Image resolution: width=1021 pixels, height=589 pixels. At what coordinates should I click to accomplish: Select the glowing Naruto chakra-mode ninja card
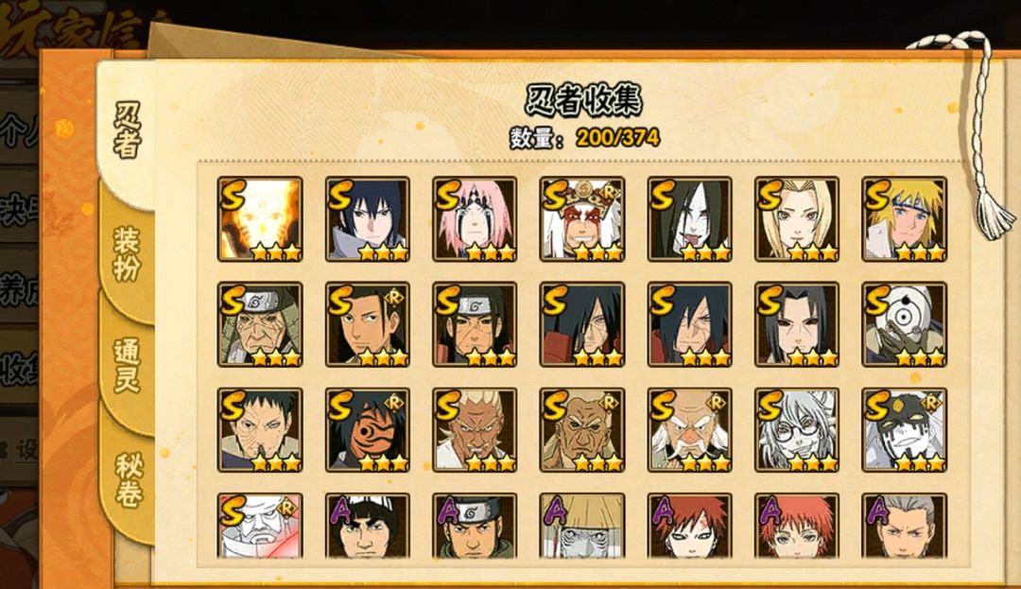coord(260,218)
